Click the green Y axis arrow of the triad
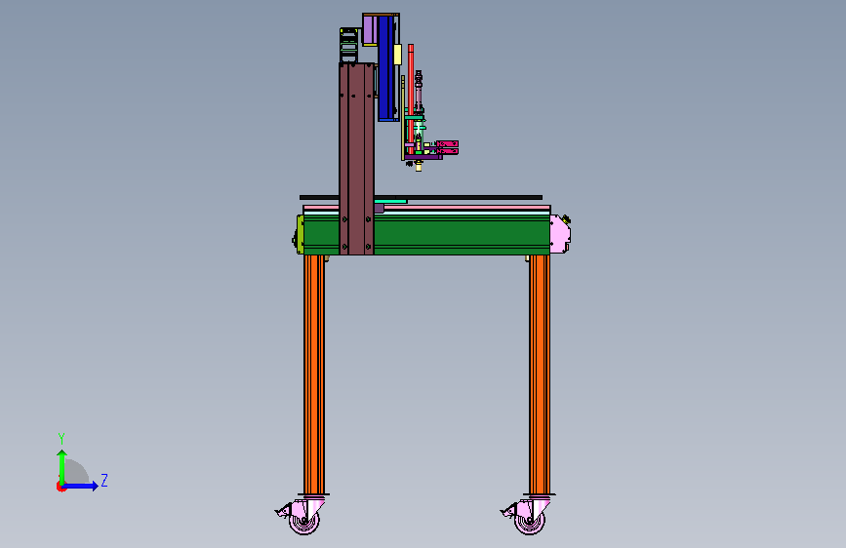The height and width of the screenshot is (548, 846). tap(62, 467)
